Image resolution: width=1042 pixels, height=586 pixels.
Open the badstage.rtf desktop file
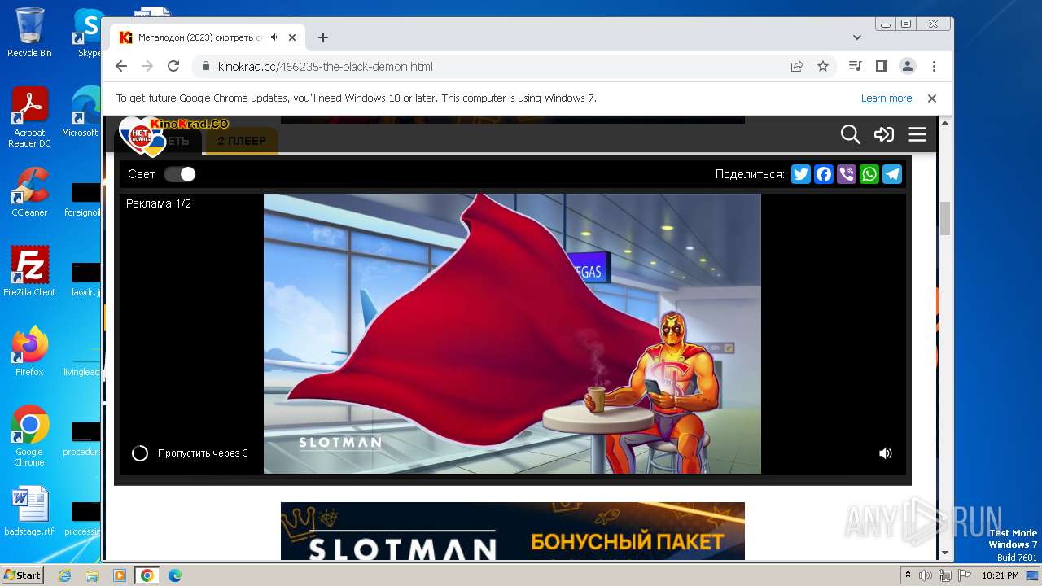pyautogui.click(x=29, y=511)
